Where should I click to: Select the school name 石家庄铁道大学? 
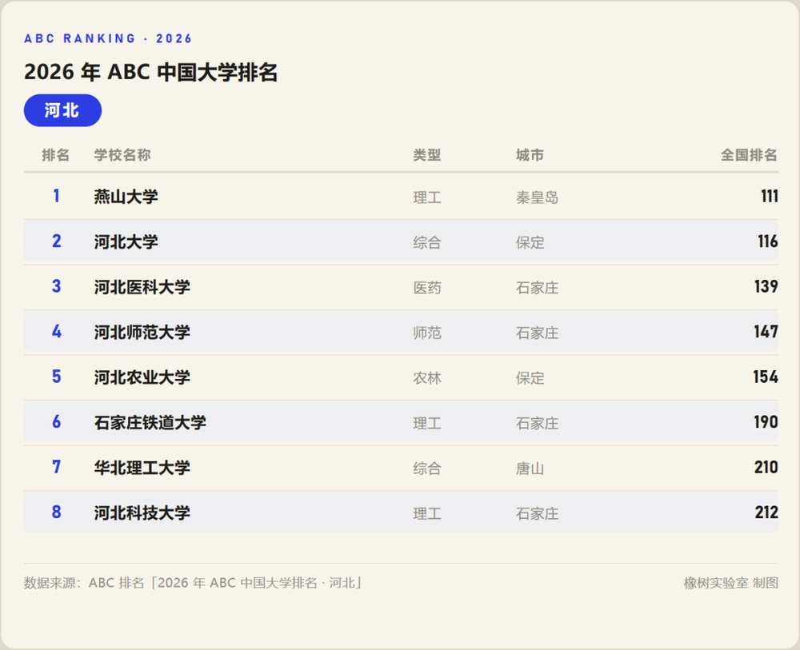[x=150, y=423]
